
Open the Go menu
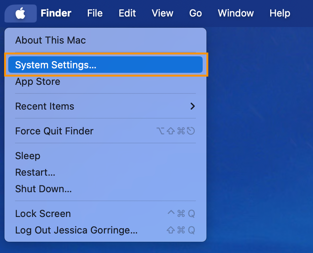point(196,14)
